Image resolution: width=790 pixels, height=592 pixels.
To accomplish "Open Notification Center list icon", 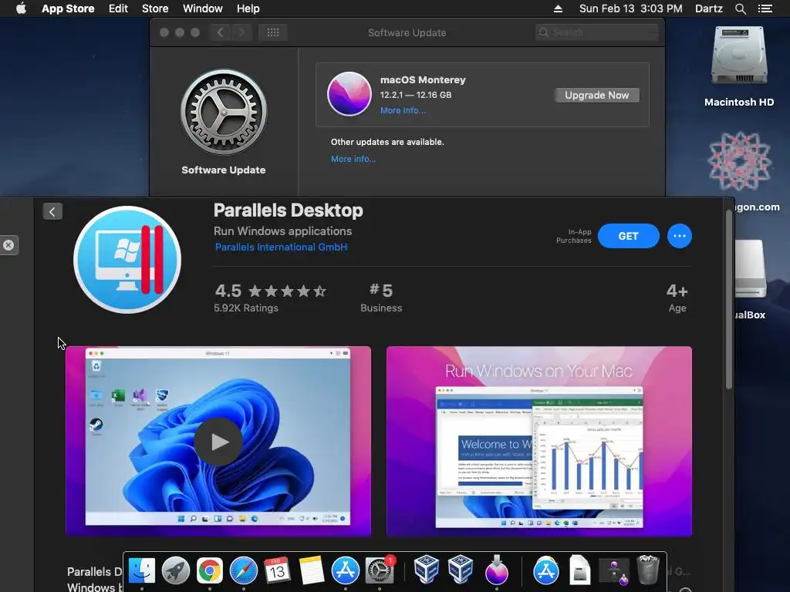I will click(x=765, y=8).
